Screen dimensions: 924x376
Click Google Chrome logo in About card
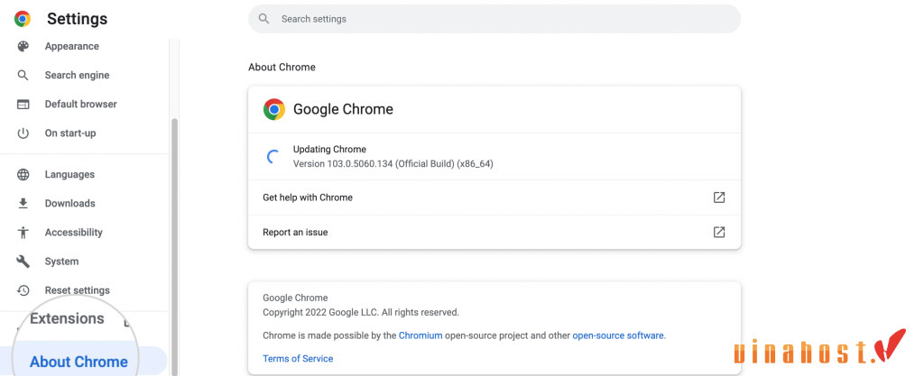[274, 109]
